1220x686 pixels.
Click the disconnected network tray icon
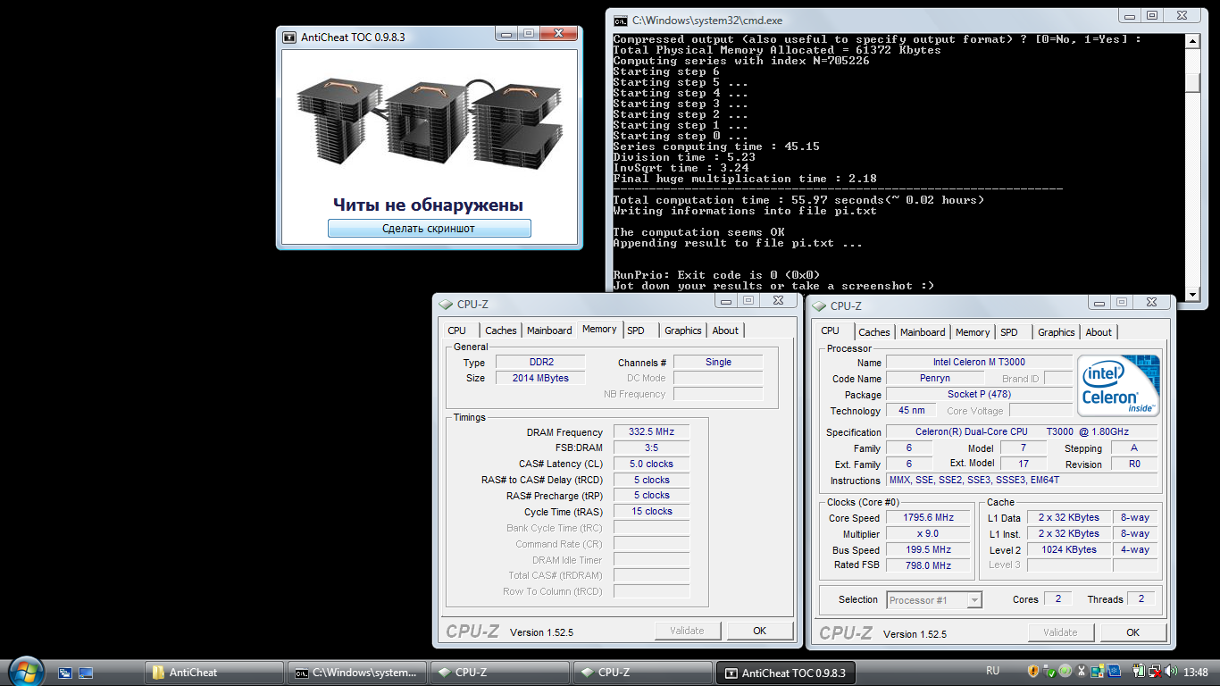pyautogui.click(x=1155, y=671)
